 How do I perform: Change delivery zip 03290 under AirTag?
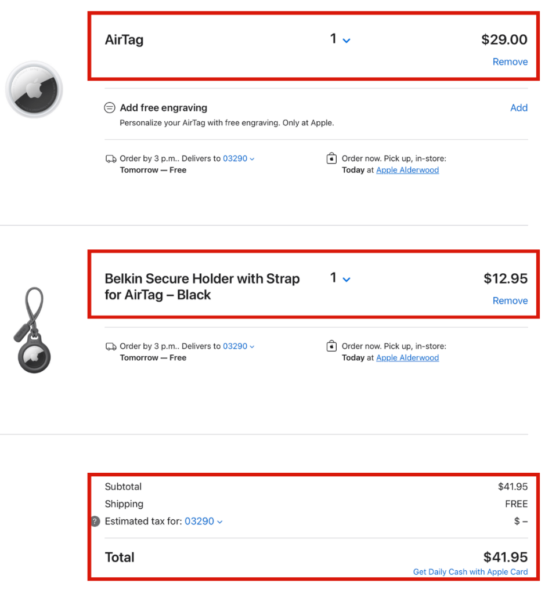point(239,158)
